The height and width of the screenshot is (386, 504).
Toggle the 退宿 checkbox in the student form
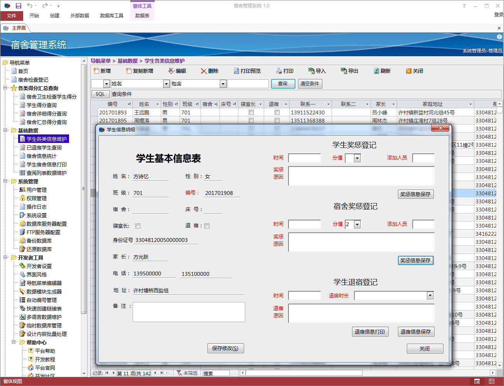(x=207, y=226)
